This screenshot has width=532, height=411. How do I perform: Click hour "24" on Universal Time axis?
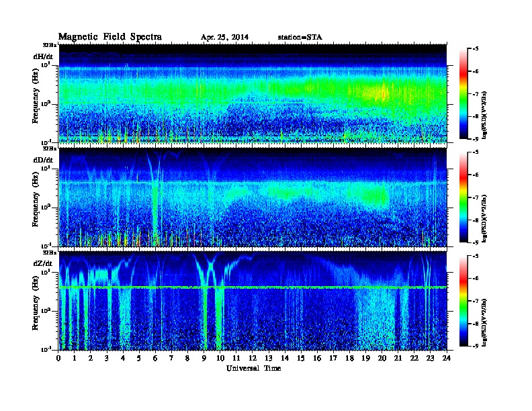tap(447, 358)
